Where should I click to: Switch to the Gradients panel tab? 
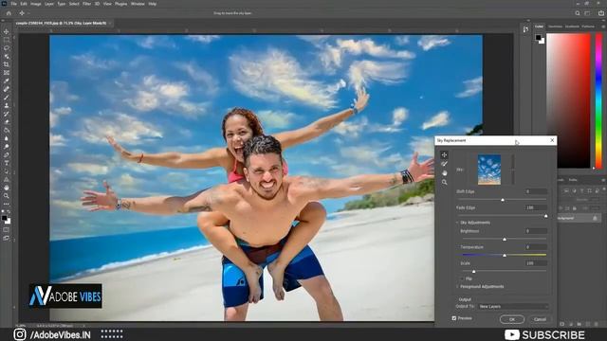572,27
